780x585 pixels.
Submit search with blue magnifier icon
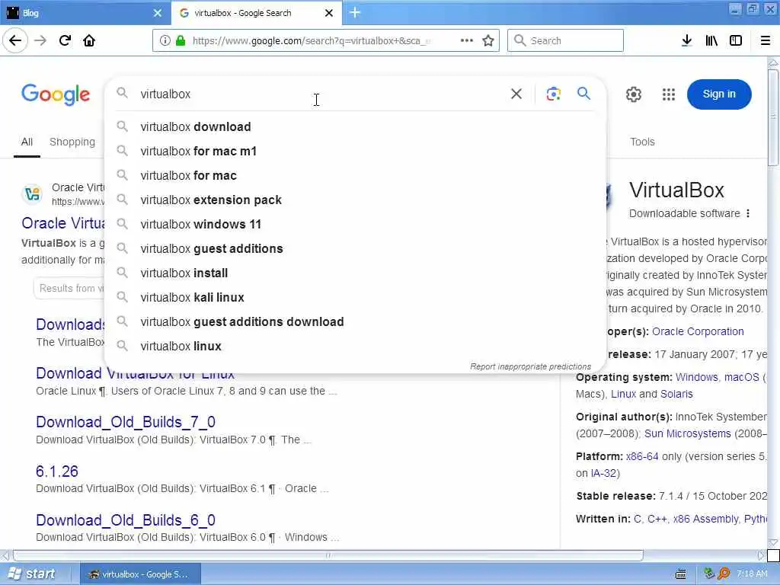point(584,93)
